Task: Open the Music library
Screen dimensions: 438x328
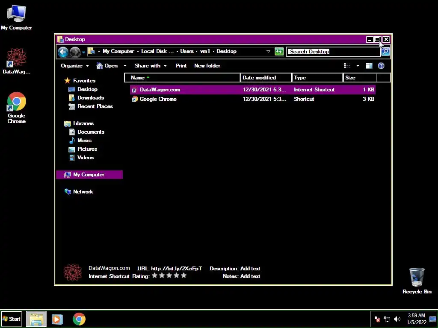Action: click(80, 141)
